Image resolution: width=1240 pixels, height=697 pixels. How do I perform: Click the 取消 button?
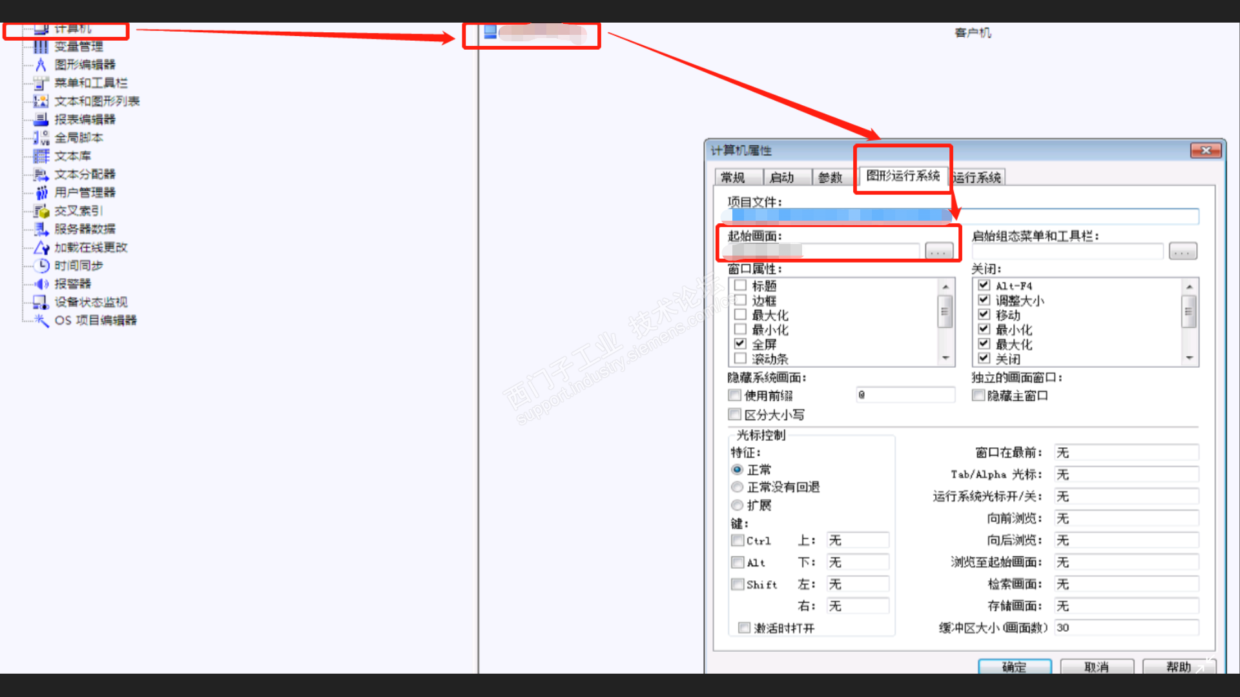coord(1096,667)
